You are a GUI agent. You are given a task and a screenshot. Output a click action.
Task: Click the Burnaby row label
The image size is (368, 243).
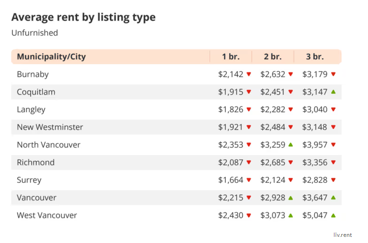33,74
